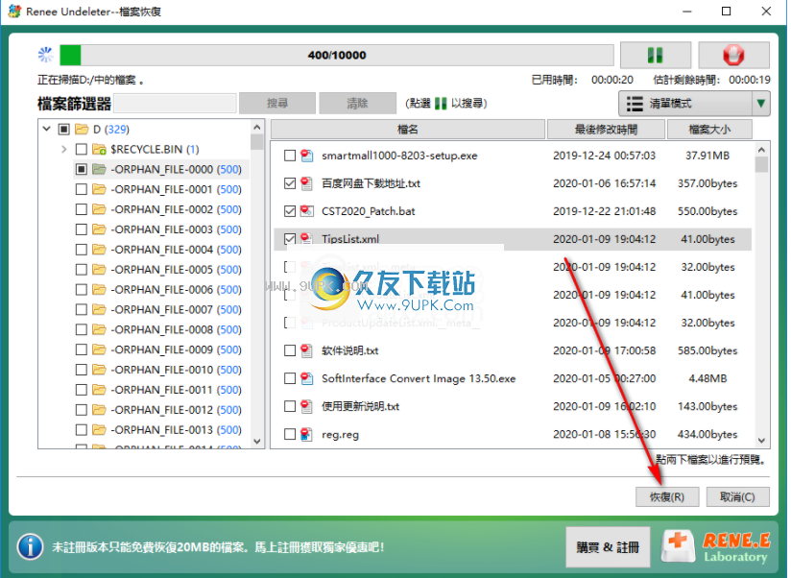This screenshot has width=791, height=578.
Task: Click the folder icon of -ORPHAN_FILE-0002
Action: point(100,209)
